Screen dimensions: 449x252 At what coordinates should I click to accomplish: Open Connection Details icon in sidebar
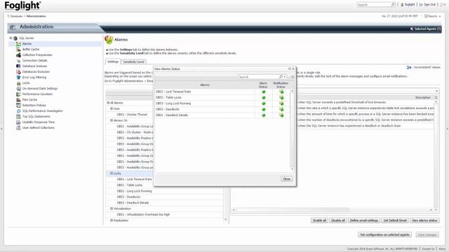18,61
